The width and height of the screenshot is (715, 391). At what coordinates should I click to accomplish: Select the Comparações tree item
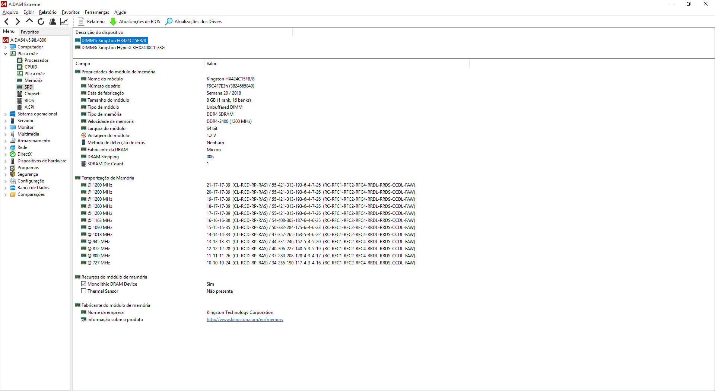click(x=31, y=194)
